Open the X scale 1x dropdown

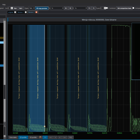57,8
